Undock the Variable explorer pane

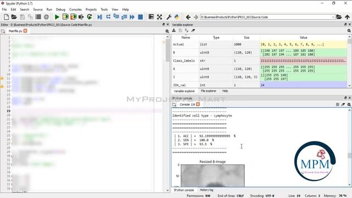(x=345, y=24)
